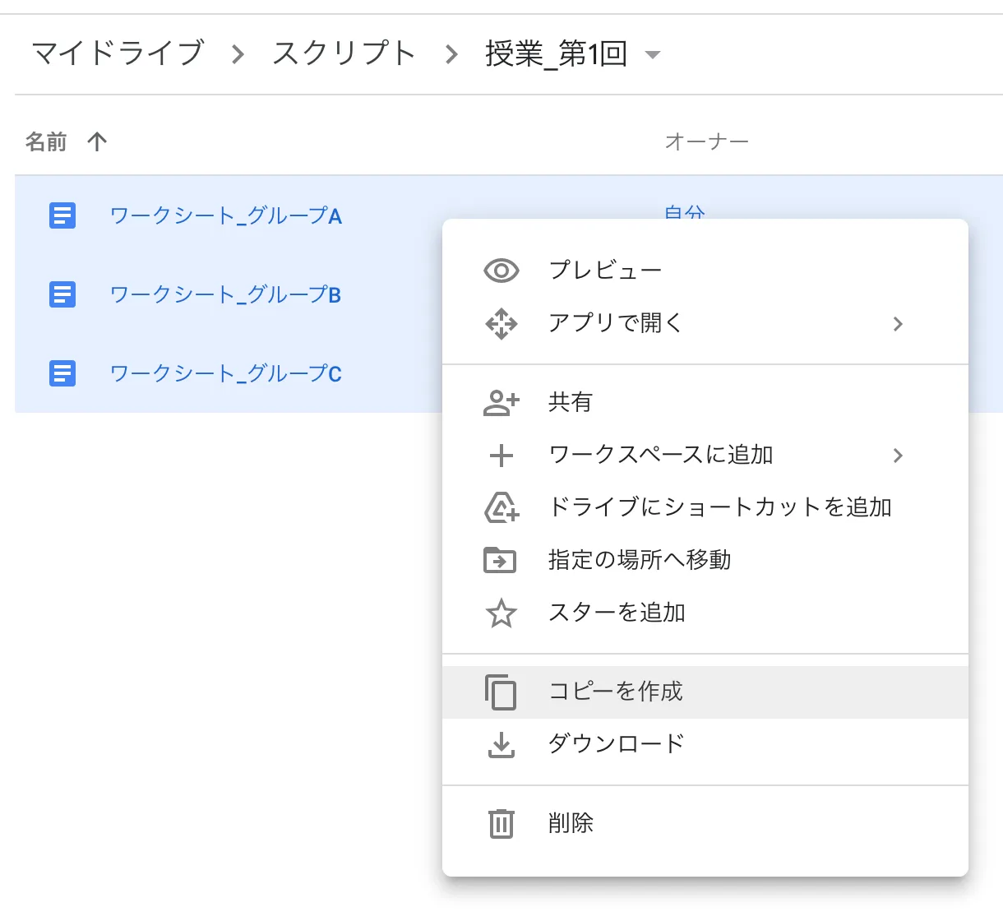Click the folder-arrow move icon
Image resolution: width=1003 pixels, height=921 pixels.
coord(500,560)
